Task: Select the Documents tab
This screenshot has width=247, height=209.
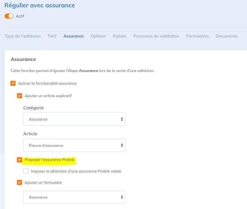Action: 227,36
